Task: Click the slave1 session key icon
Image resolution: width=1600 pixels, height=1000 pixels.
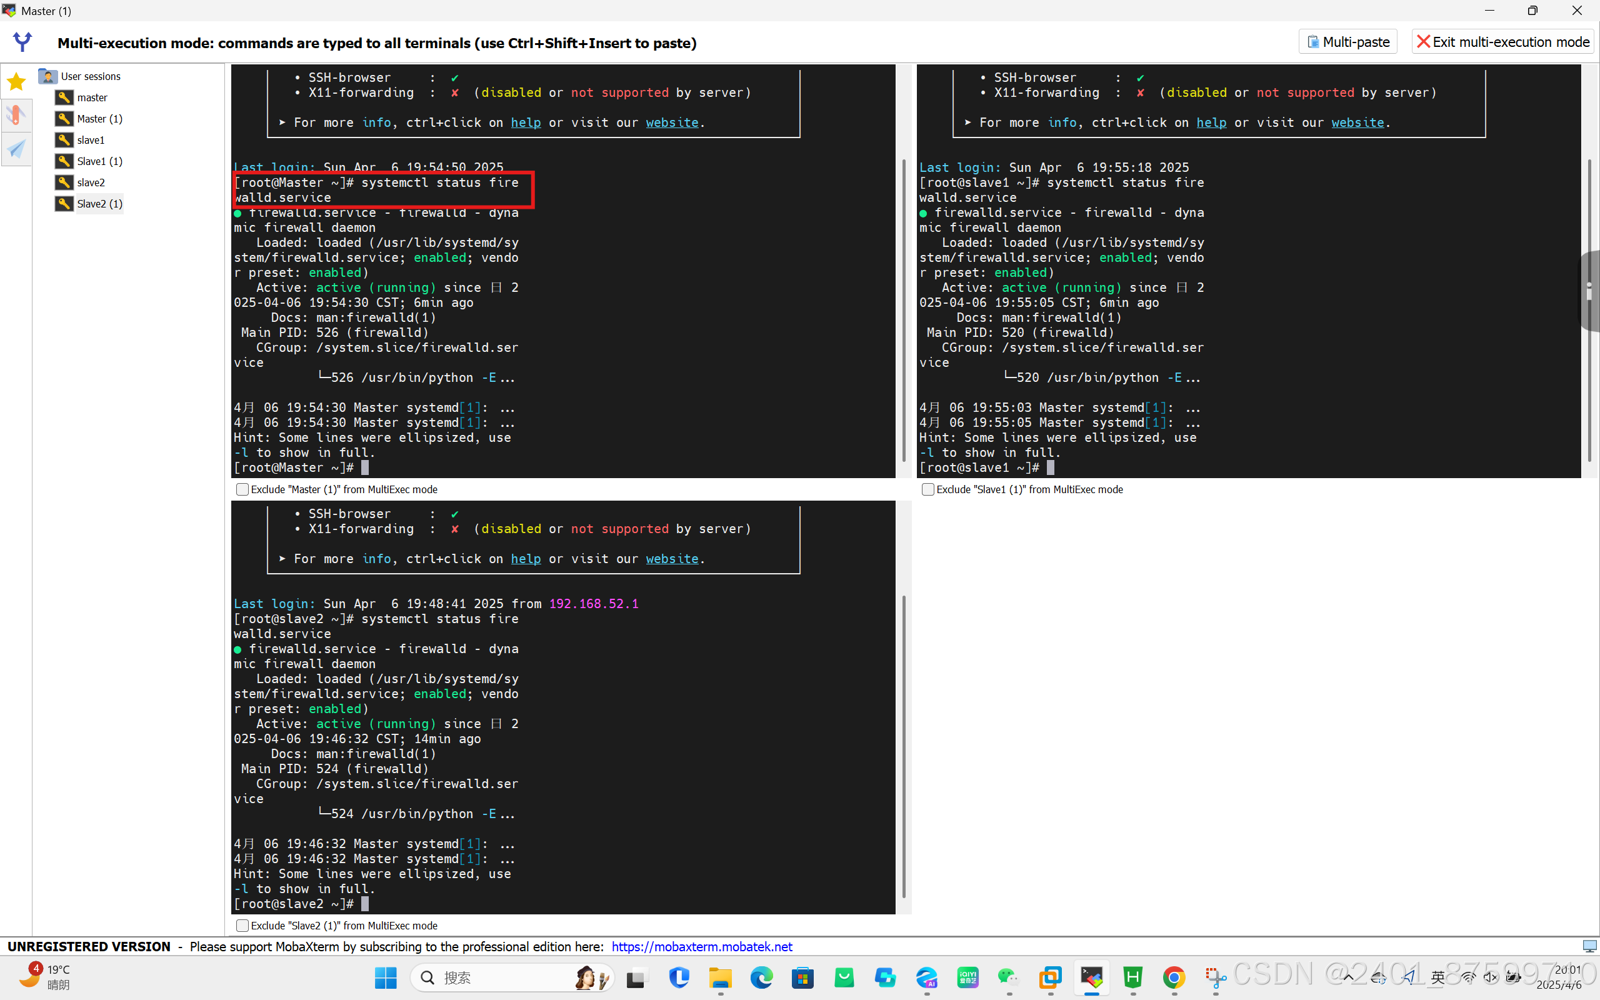Action: click(64, 139)
